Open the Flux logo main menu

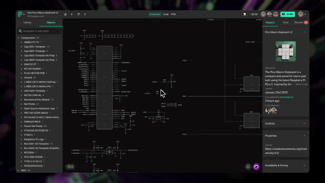[20, 14]
